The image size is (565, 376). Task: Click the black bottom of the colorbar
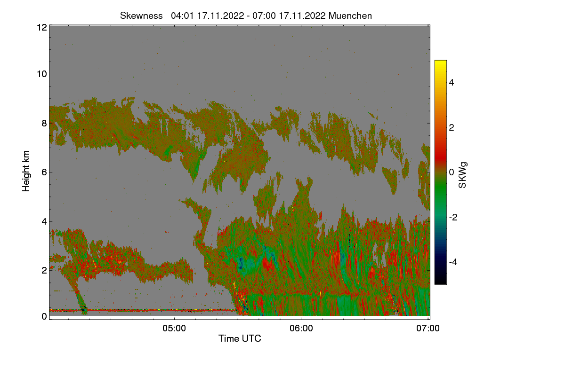click(x=440, y=281)
